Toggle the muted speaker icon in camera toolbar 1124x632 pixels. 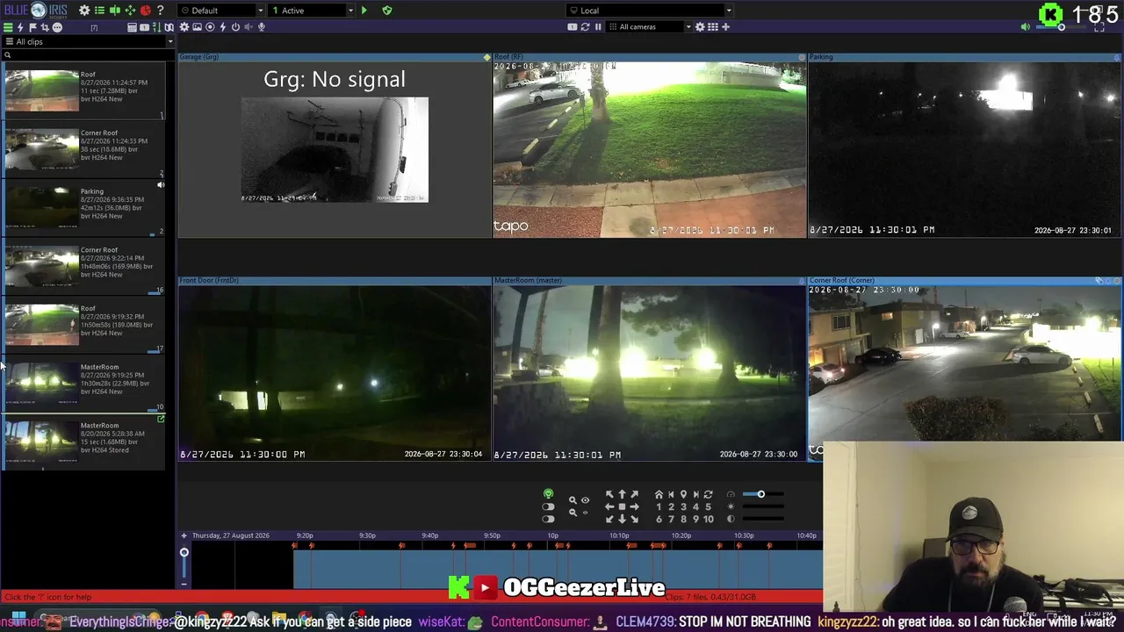pyautogui.click(x=249, y=27)
